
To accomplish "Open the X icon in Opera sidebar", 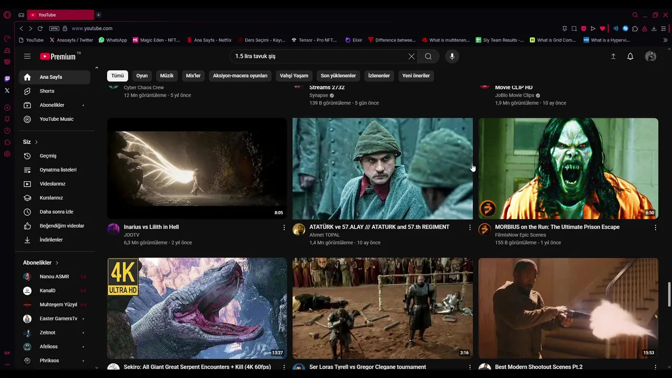I will 7,90.
